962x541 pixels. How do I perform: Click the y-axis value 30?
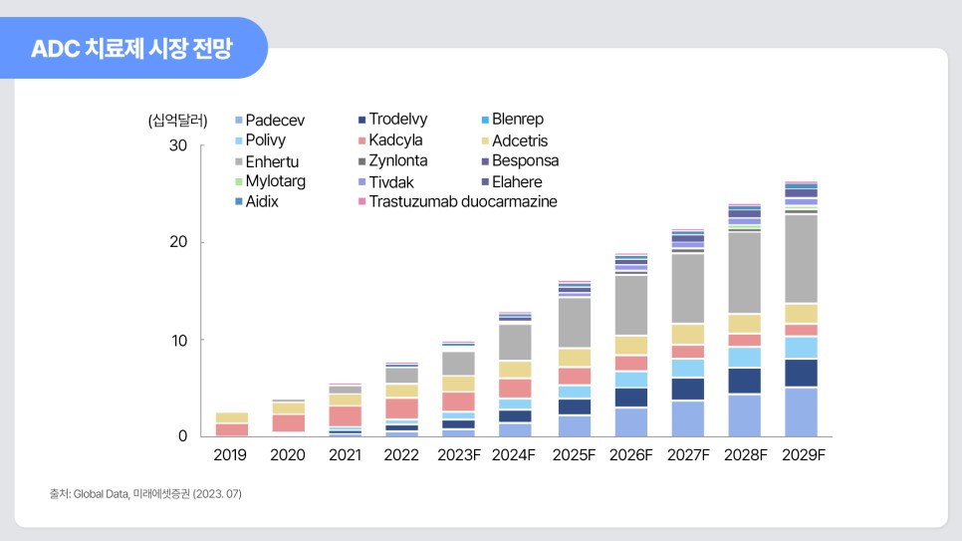coord(178,145)
